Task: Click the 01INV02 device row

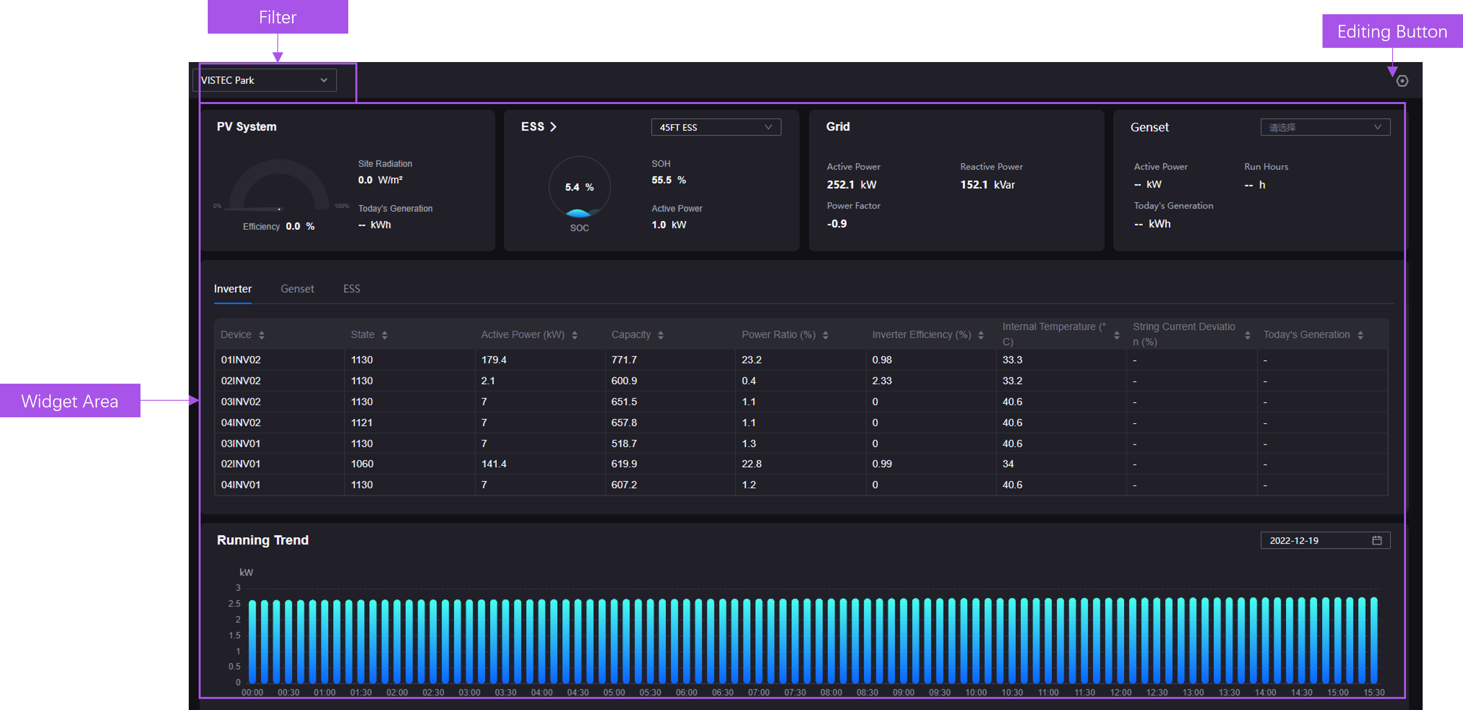Action: pos(241,360)
